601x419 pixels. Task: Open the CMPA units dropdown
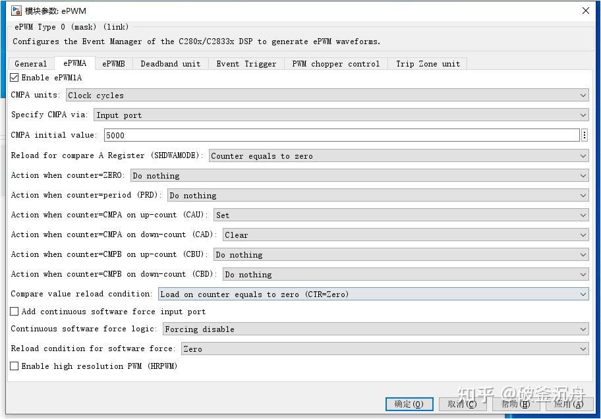point(583,95)
